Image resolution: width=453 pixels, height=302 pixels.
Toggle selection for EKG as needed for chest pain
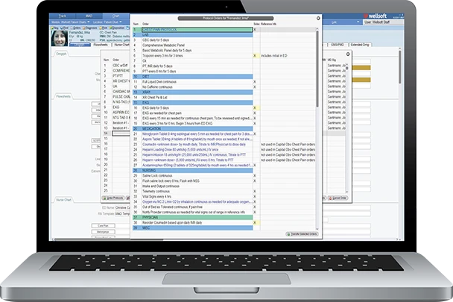[x=255, y=113]
